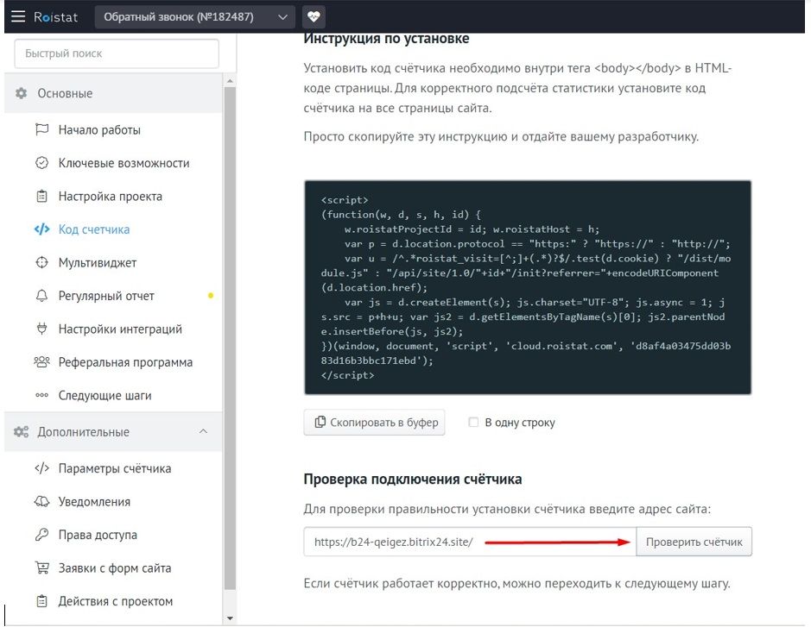
Task: Open Действия с проектом menu item
Action: point(116,601)
